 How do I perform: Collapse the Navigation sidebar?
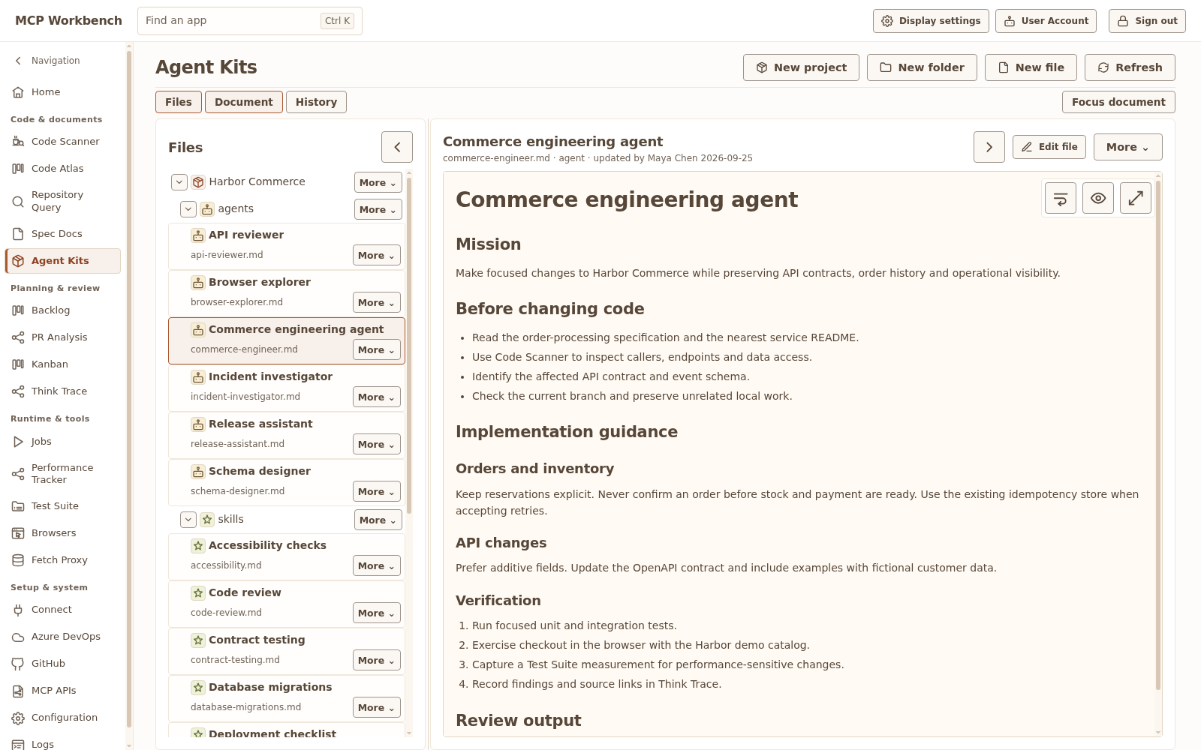18,61
